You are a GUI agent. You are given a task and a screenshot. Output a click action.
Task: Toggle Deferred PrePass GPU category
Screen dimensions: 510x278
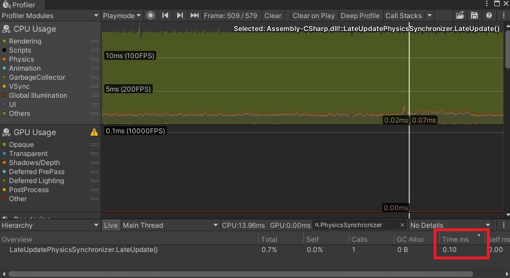click(4, 172)
